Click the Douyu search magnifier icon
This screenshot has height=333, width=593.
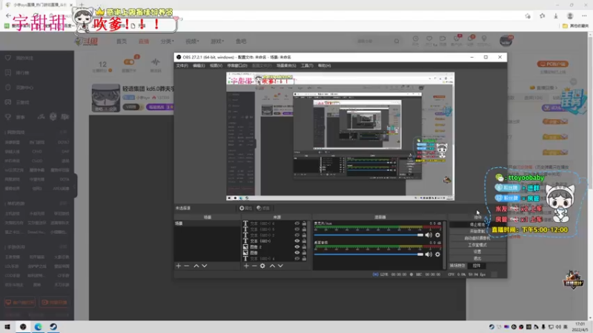click(x=397, y=41)
